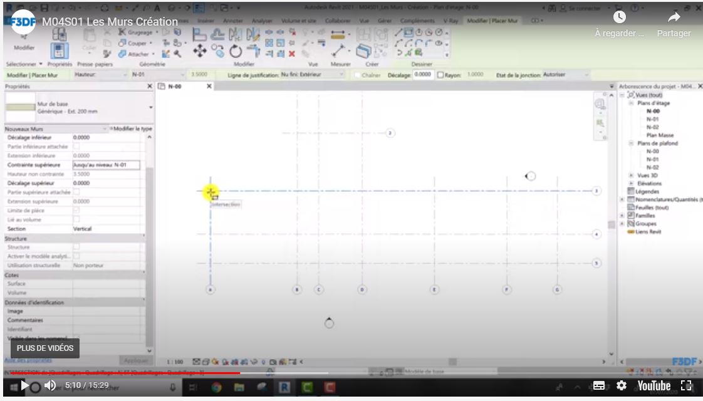
Task: Play the YouTube video
Action: pyautogui.click(x=24, y=385)
